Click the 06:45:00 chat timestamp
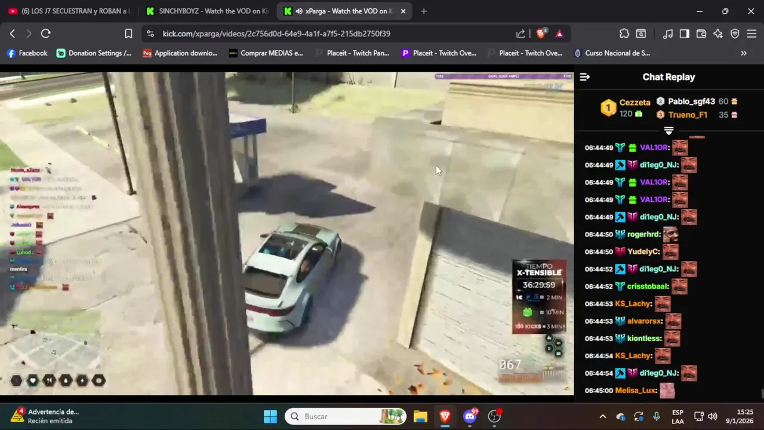 [x=599, y=390]
